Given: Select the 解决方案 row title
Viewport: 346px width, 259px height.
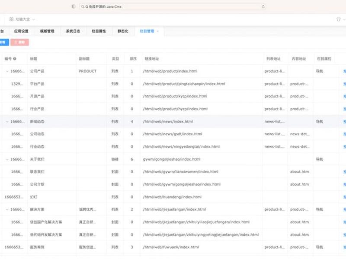Looking at the screenshot, I should coord(37,209).
